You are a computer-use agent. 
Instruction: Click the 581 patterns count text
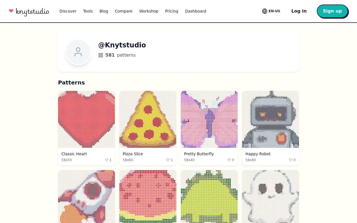coord(120,55)
